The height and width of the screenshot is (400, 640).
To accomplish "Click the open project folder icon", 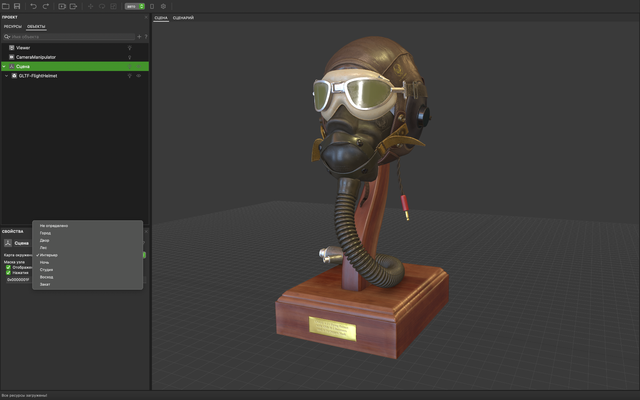I will 6,6.
